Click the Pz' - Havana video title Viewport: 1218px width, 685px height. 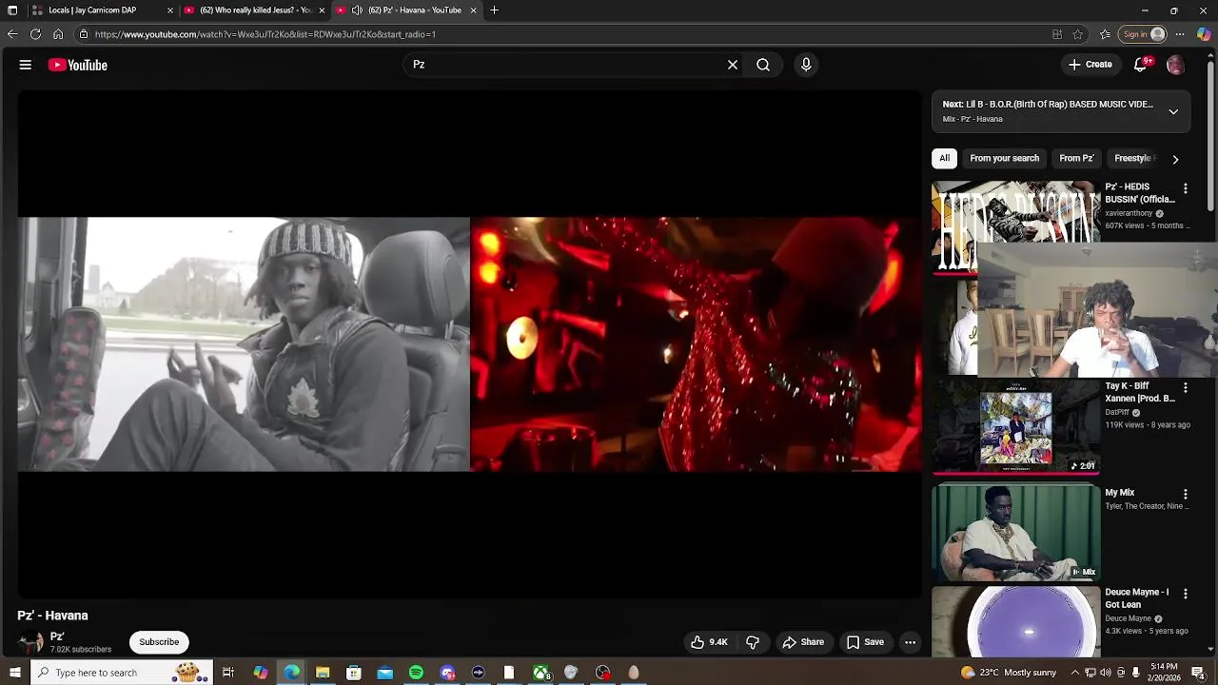[x=52, y=616]
